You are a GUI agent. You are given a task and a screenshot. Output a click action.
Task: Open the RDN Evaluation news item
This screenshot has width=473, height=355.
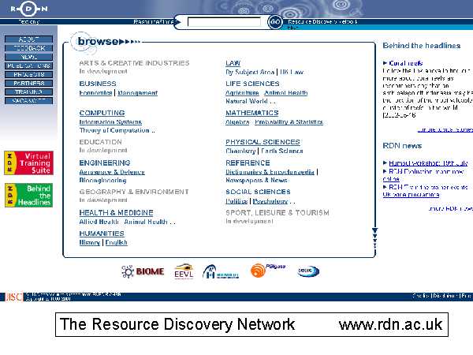pos(423,175)
